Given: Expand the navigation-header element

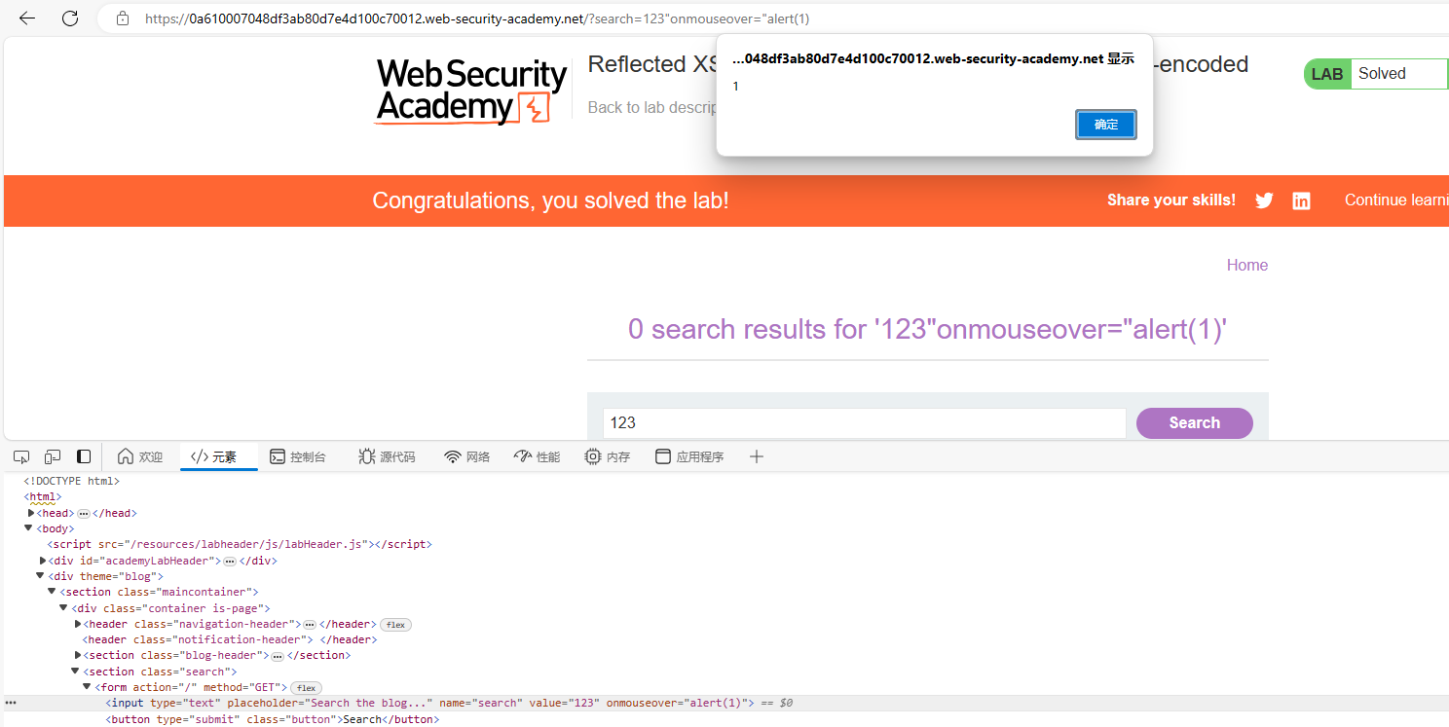Looking at the screenshot, I should (x=77, y=623).
